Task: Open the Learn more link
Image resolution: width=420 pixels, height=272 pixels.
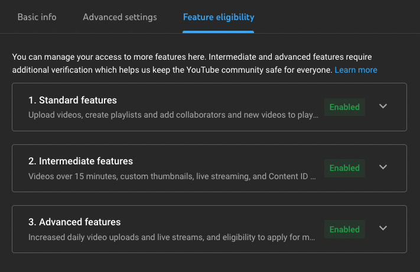Action: [x=356, y=70]
